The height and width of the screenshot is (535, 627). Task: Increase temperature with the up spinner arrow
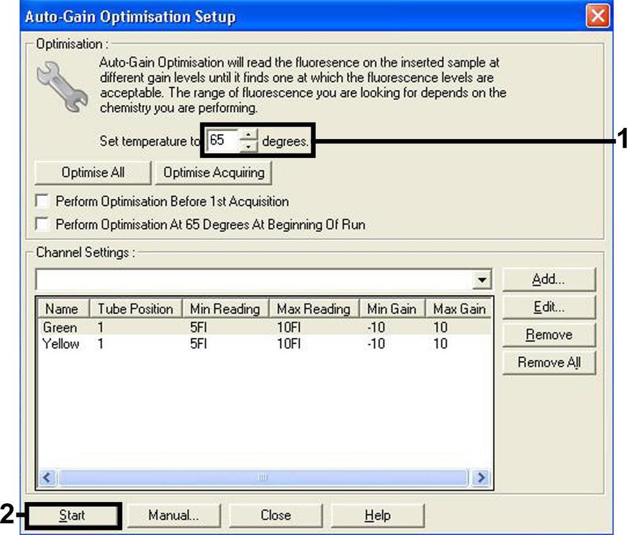pos(249,135)
